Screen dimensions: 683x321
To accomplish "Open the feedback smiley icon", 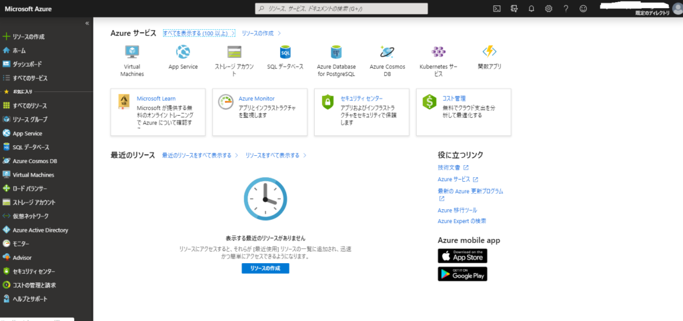I will point(583,9).
